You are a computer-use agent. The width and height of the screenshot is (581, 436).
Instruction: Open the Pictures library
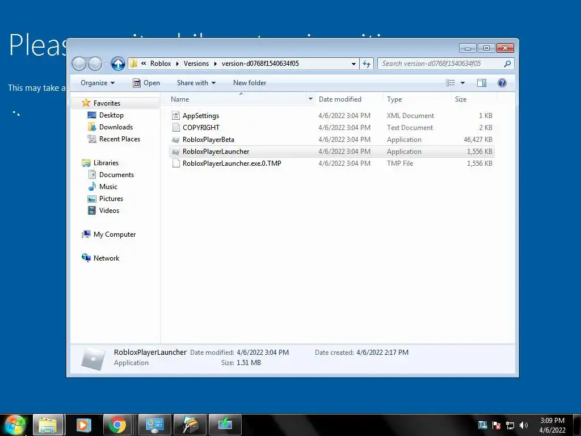111,198
